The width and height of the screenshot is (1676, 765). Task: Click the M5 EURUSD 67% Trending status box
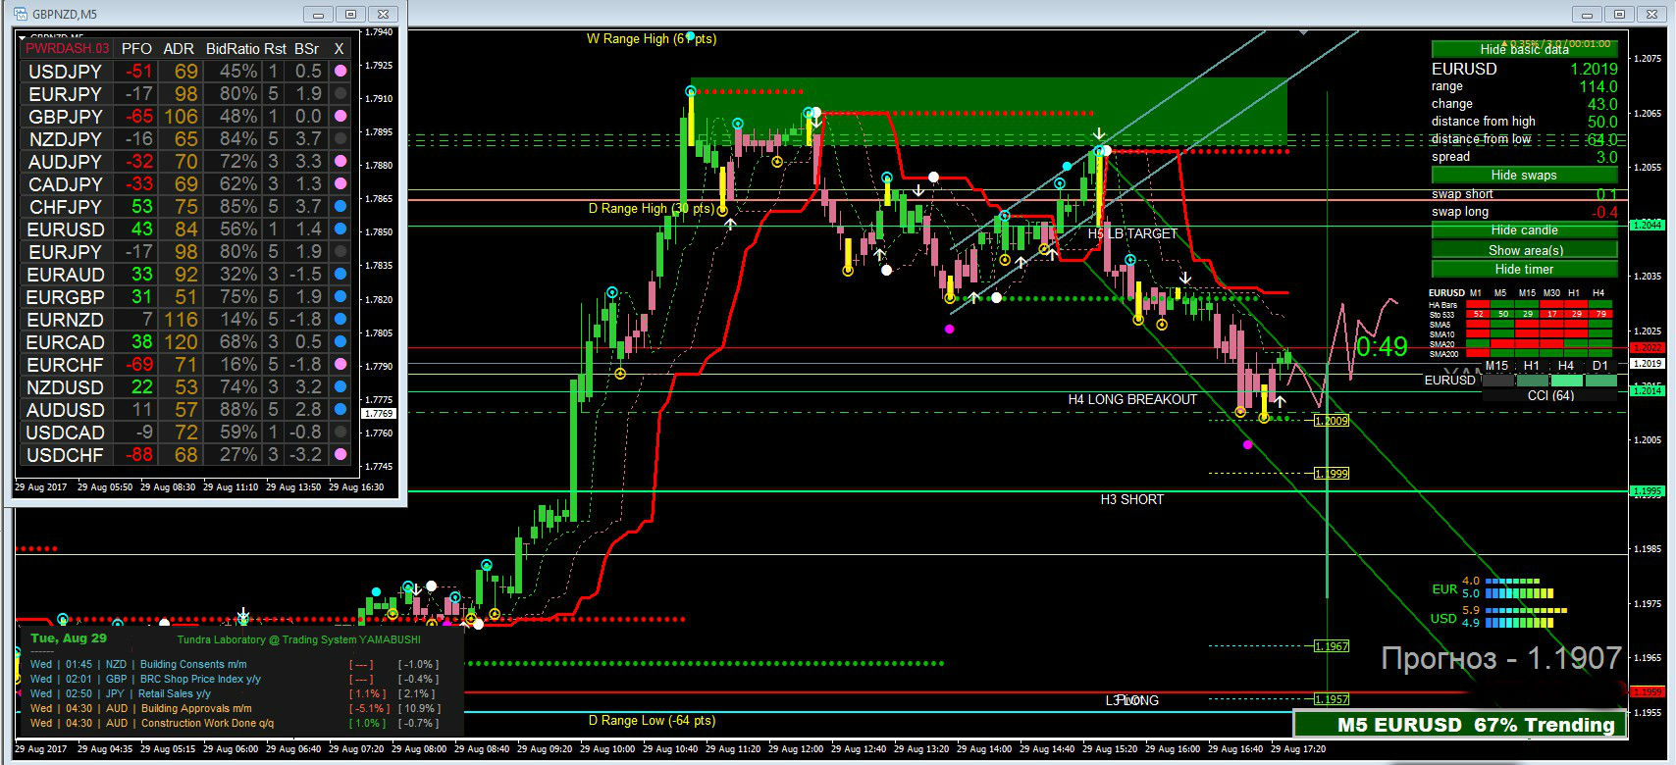1460,725
